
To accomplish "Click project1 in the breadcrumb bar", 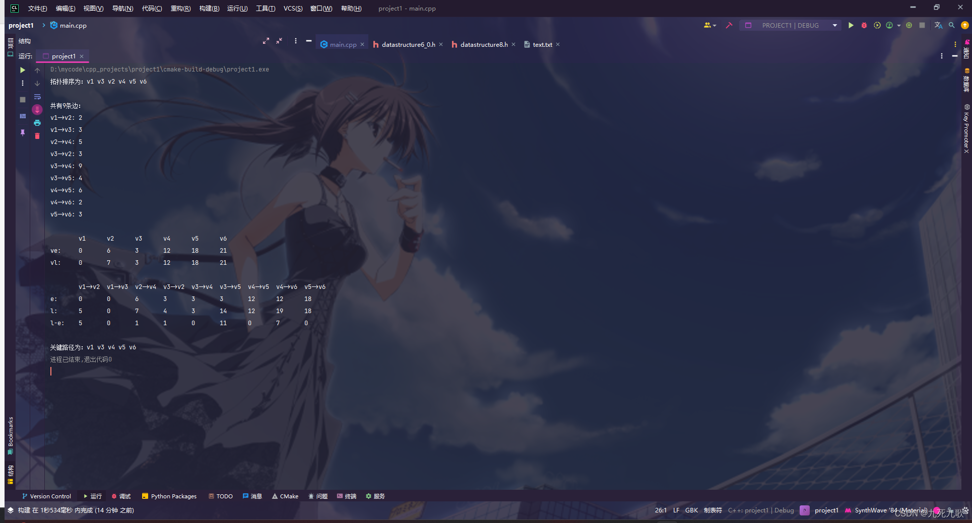I will (x=21, y=25).
